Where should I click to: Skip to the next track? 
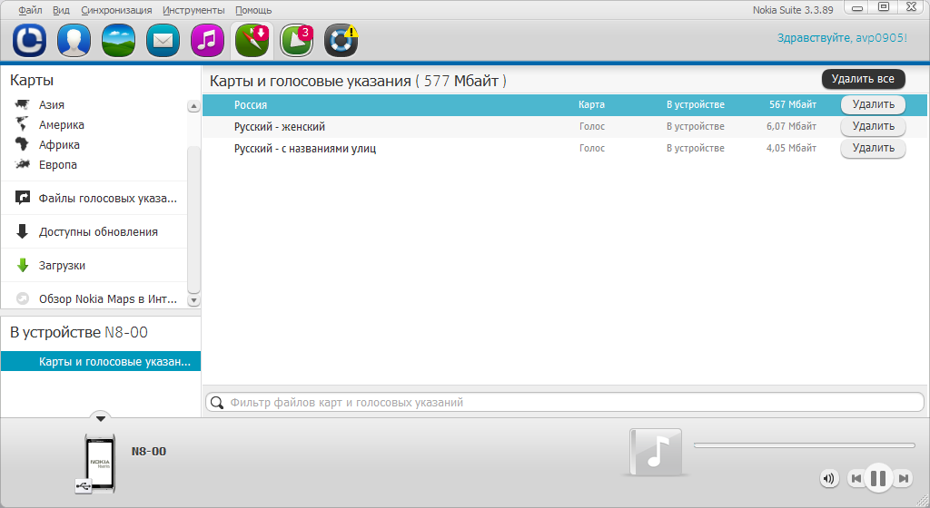click(903, 478)
